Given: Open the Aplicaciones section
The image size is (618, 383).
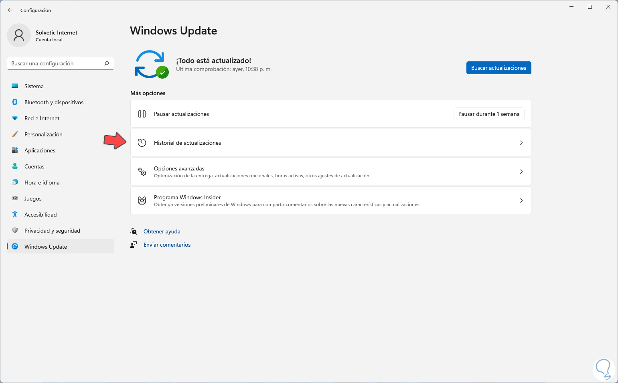Looking at the screenshot, I should [61, 150].
